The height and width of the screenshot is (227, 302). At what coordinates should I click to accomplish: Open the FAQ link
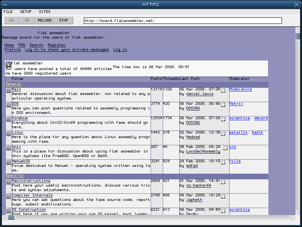[x=22, y=45]
